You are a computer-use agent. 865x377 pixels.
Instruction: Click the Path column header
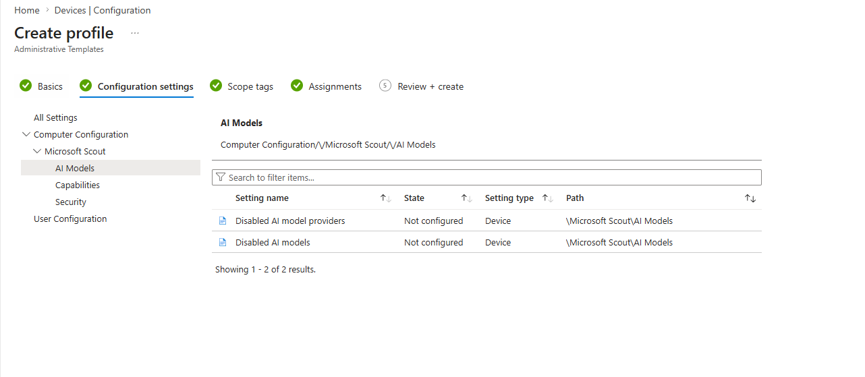575,198
